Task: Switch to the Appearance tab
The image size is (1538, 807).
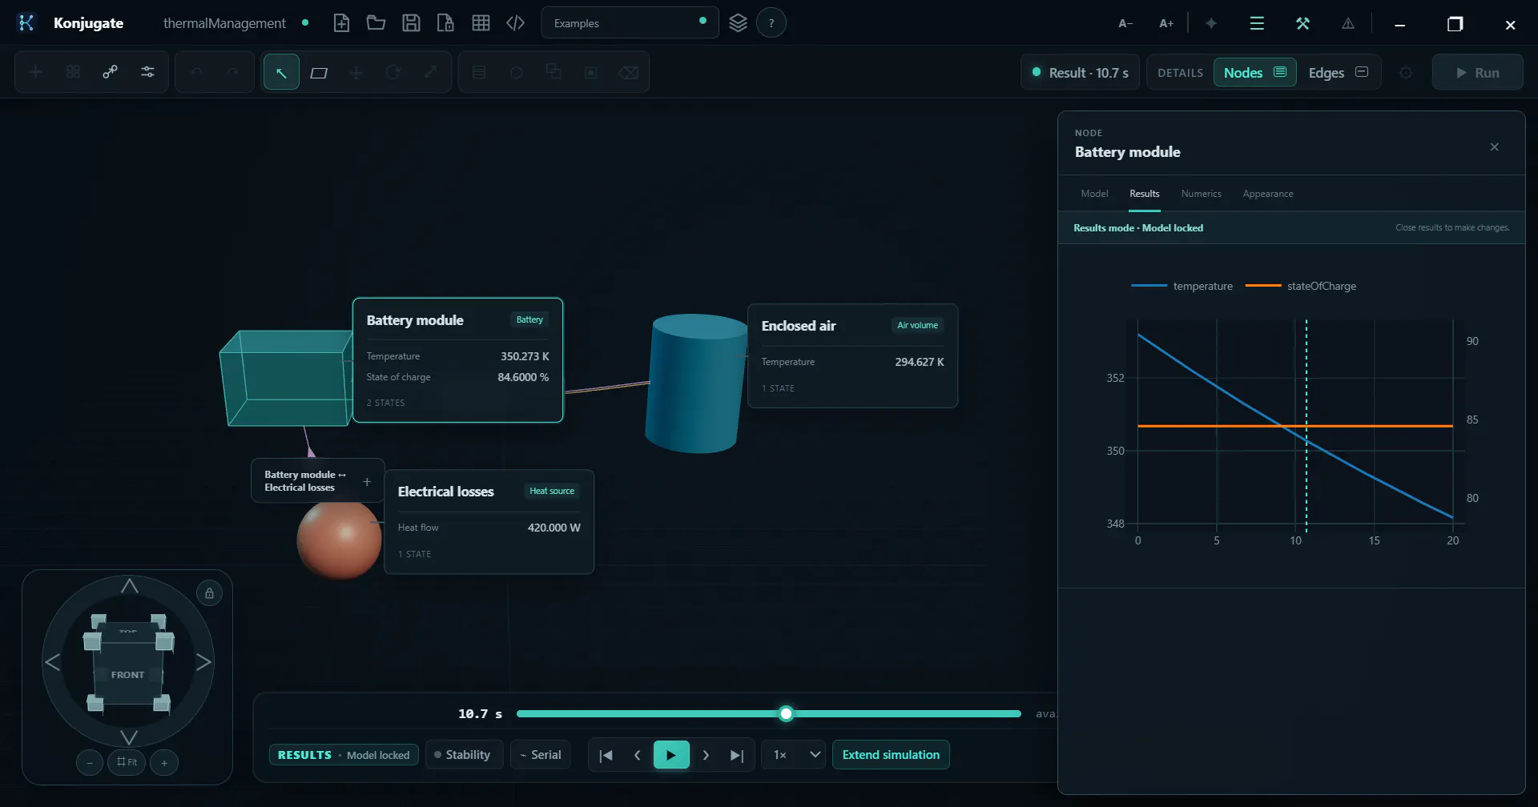Action: pos(1267,194)
